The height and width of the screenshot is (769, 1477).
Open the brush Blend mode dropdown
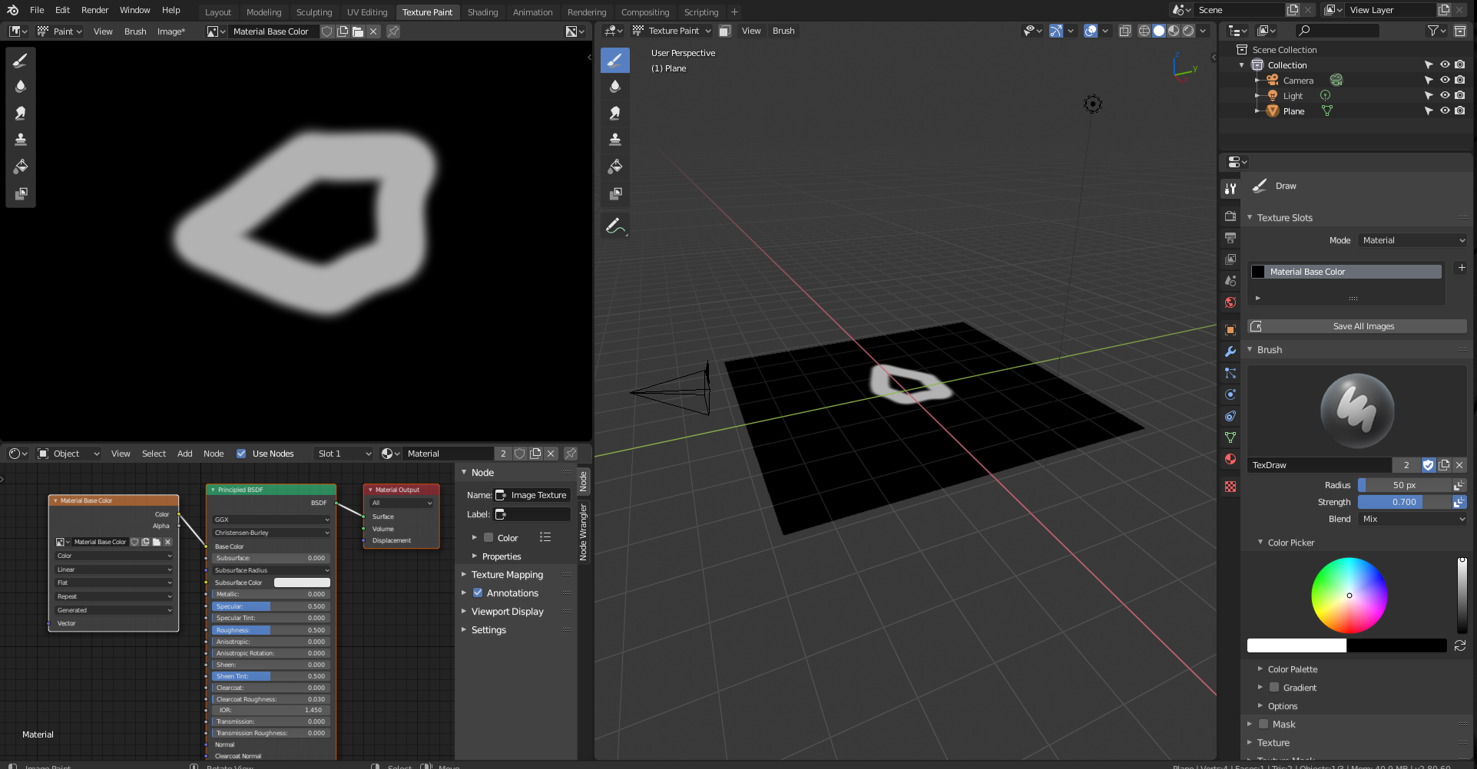point(1412,519)
